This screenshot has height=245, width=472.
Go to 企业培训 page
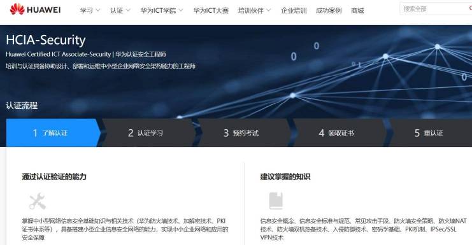click(294, 11)
